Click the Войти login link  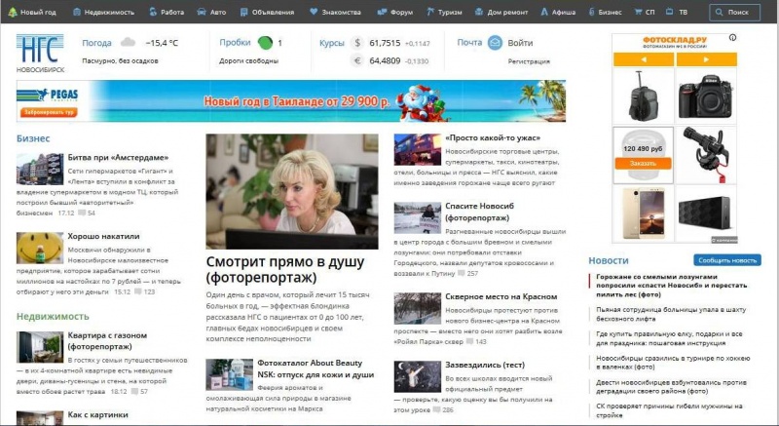tap(520, 43)
